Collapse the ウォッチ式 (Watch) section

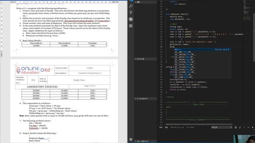pyautogui.click(x=145, y=59)
